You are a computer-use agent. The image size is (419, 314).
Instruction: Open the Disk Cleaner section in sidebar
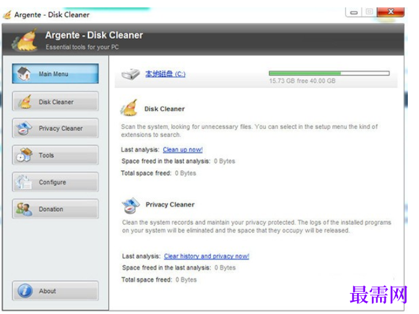(56, 101)
